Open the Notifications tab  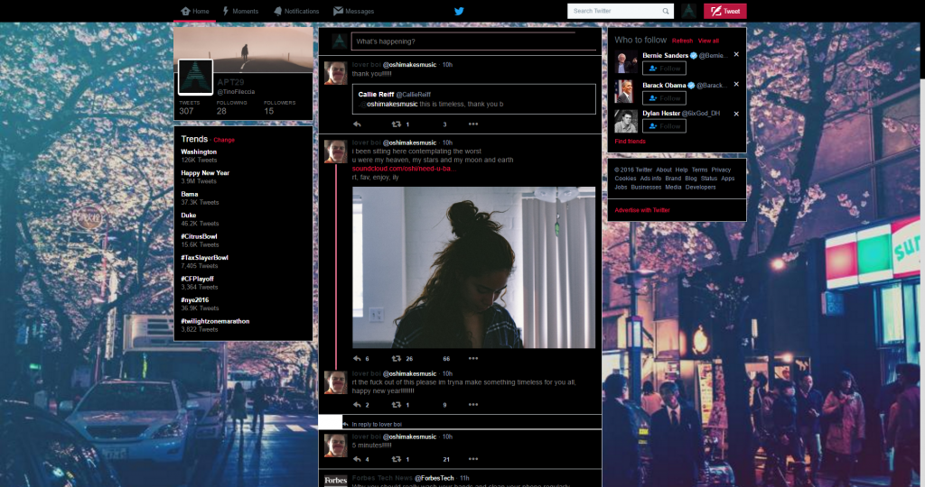pos(296,11)
